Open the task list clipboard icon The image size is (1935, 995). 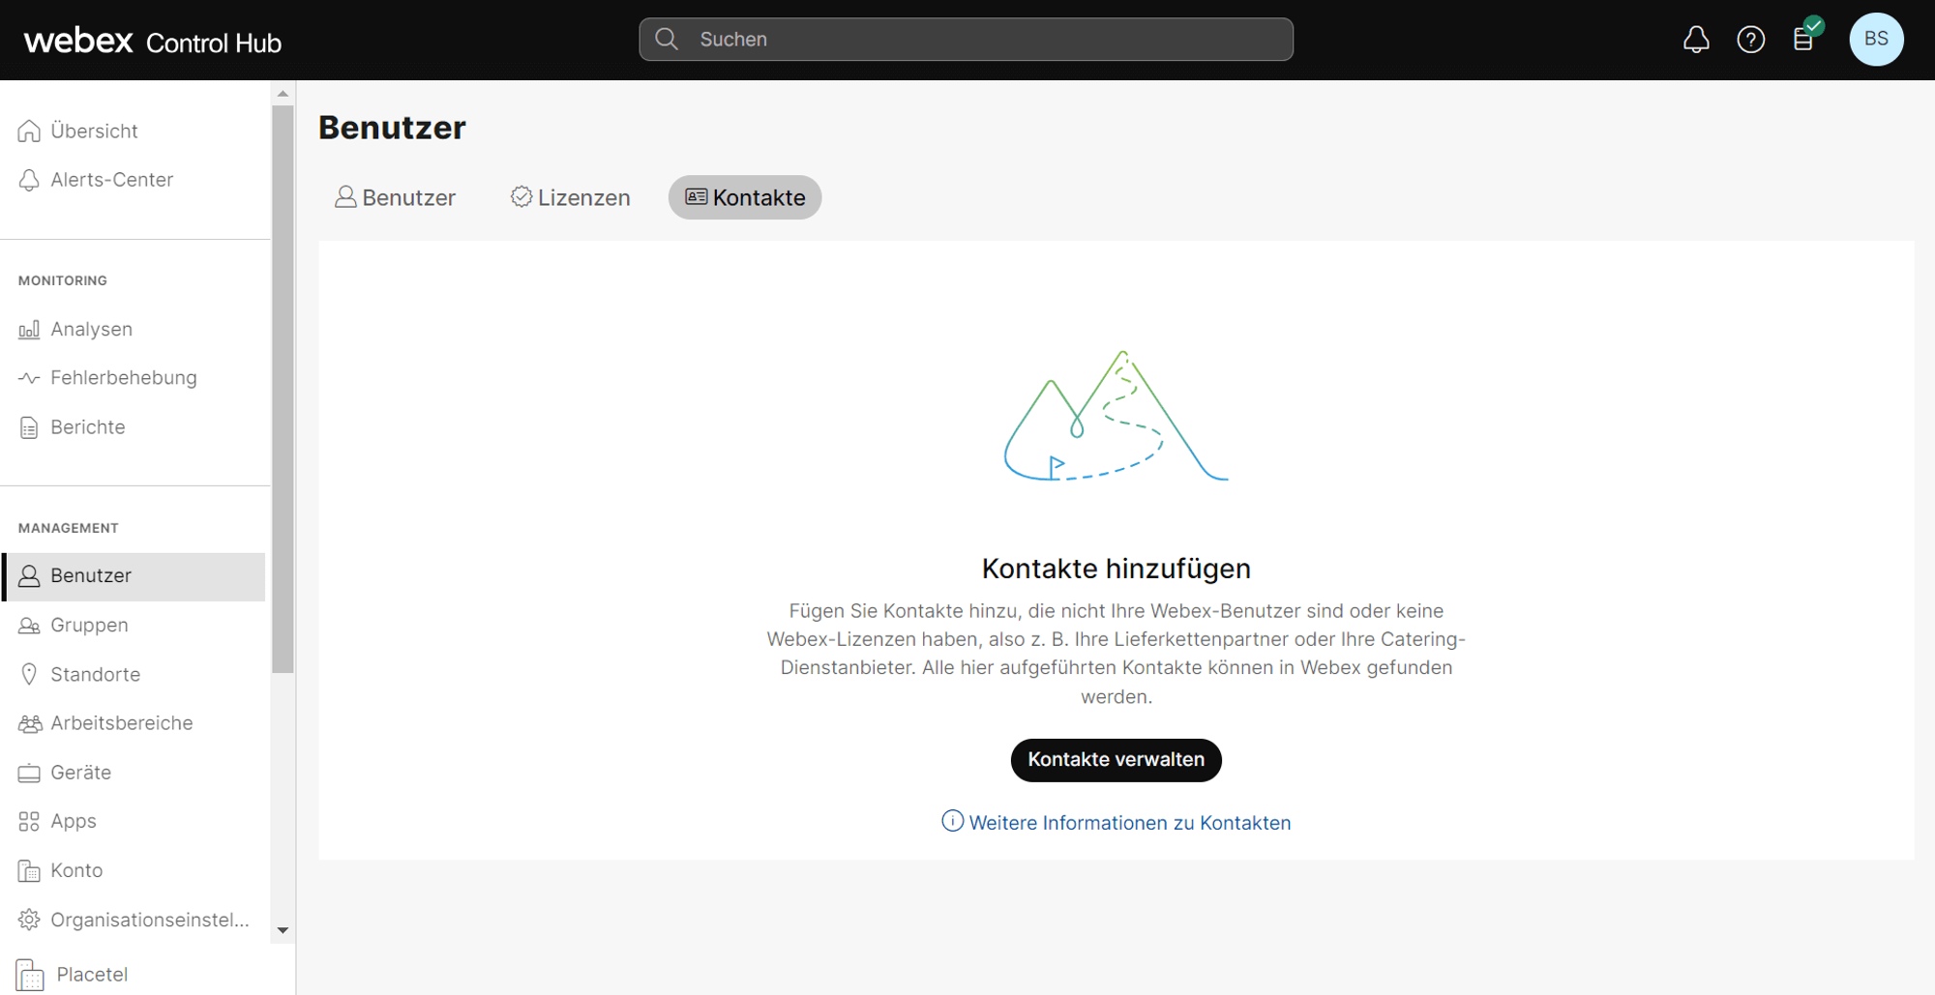1803,40
